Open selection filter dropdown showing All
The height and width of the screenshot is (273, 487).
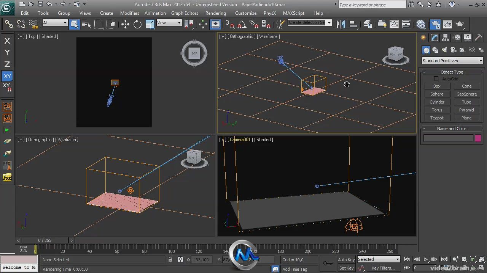coord(55,23)
